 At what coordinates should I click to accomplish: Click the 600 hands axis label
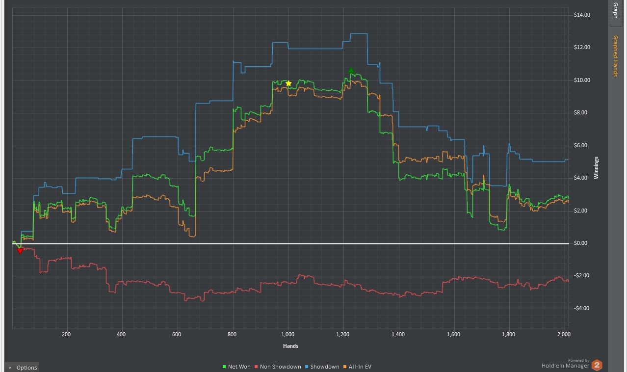[177, 334]
